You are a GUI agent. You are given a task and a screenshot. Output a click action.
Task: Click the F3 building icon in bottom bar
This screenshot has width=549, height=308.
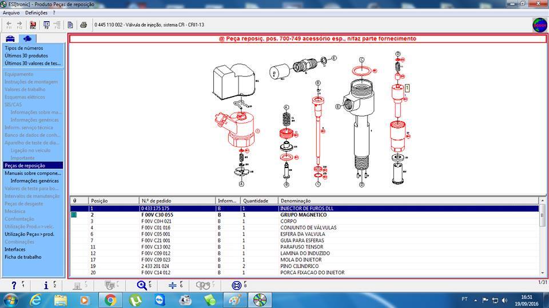[x=77, y=286]
